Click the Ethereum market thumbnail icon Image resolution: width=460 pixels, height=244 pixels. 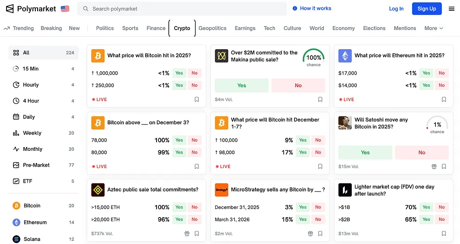[345, 56]
